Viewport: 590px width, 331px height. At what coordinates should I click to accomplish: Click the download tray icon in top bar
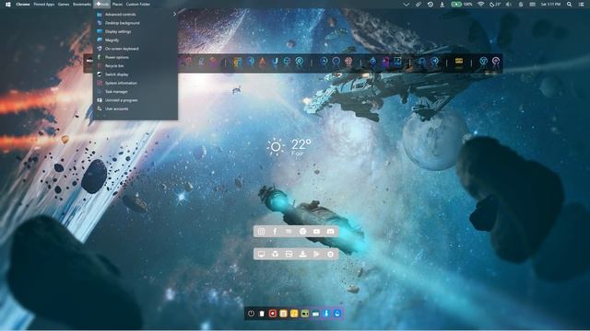442,5
